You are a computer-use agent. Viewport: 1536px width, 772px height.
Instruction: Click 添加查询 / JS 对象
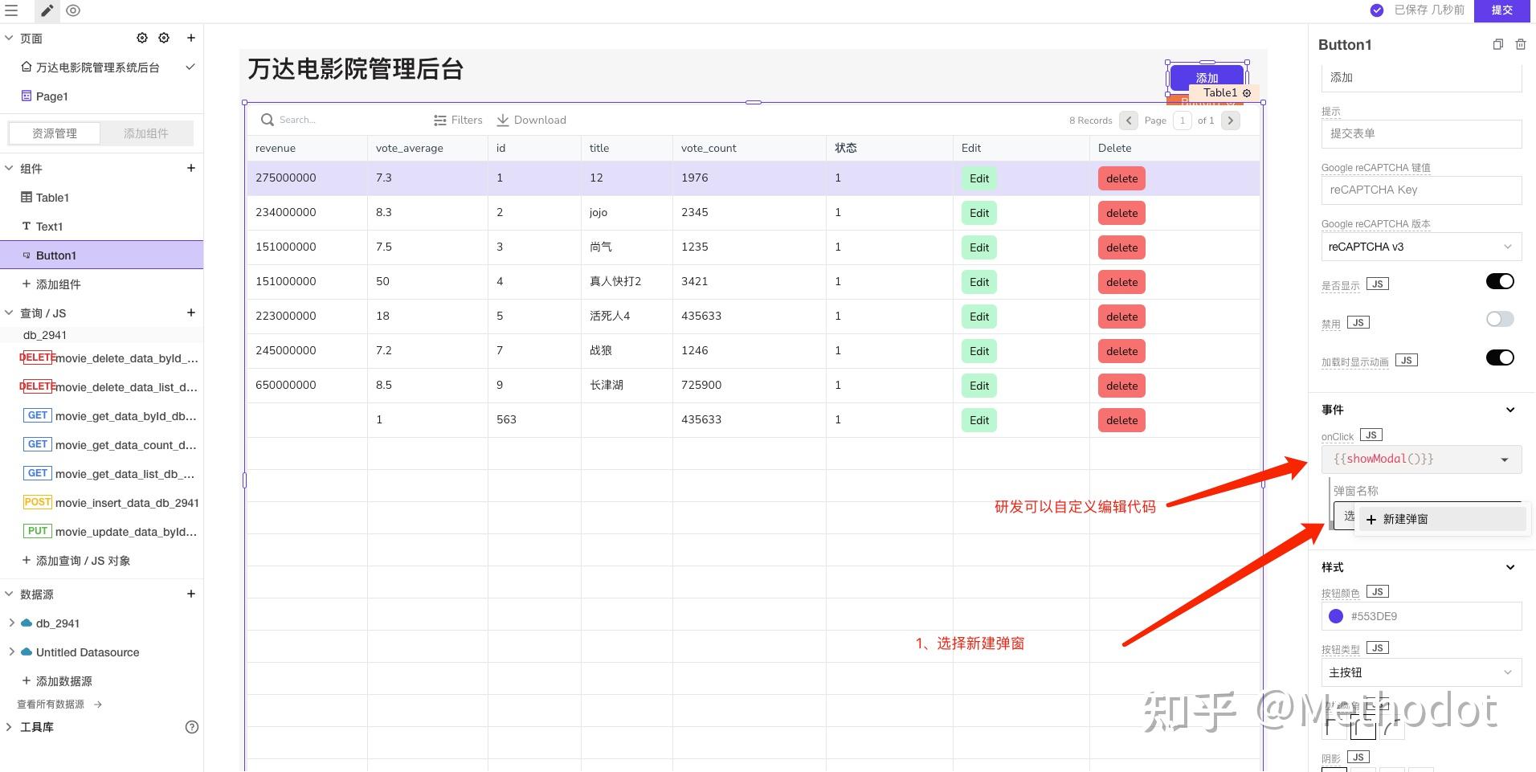click(76, 561)
